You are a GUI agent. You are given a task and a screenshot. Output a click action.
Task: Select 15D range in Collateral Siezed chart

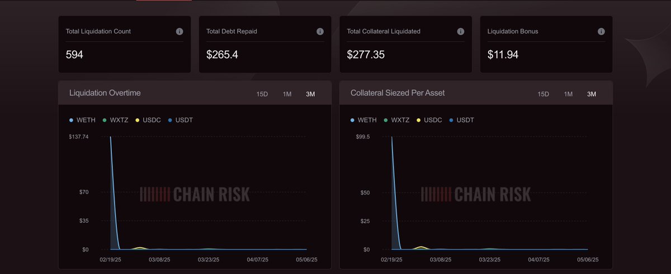coord(543,94)
